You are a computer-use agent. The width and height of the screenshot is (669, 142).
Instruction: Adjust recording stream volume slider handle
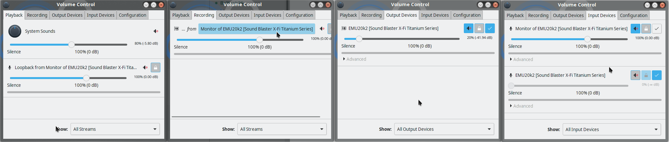point(260,40)
